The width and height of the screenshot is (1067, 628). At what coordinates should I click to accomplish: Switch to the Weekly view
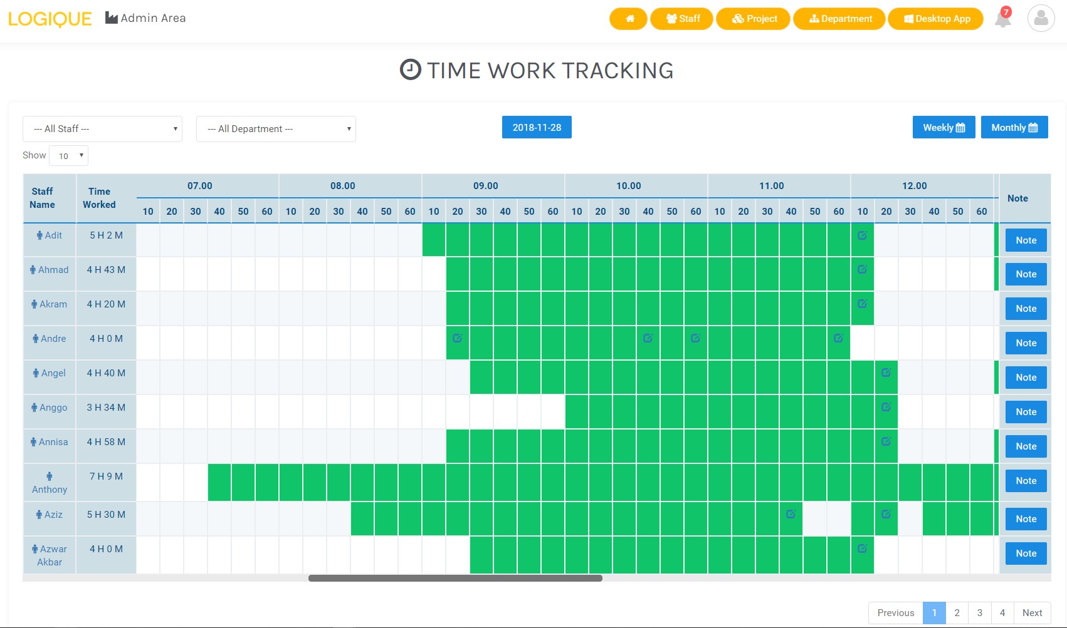(x=943, y=128)
